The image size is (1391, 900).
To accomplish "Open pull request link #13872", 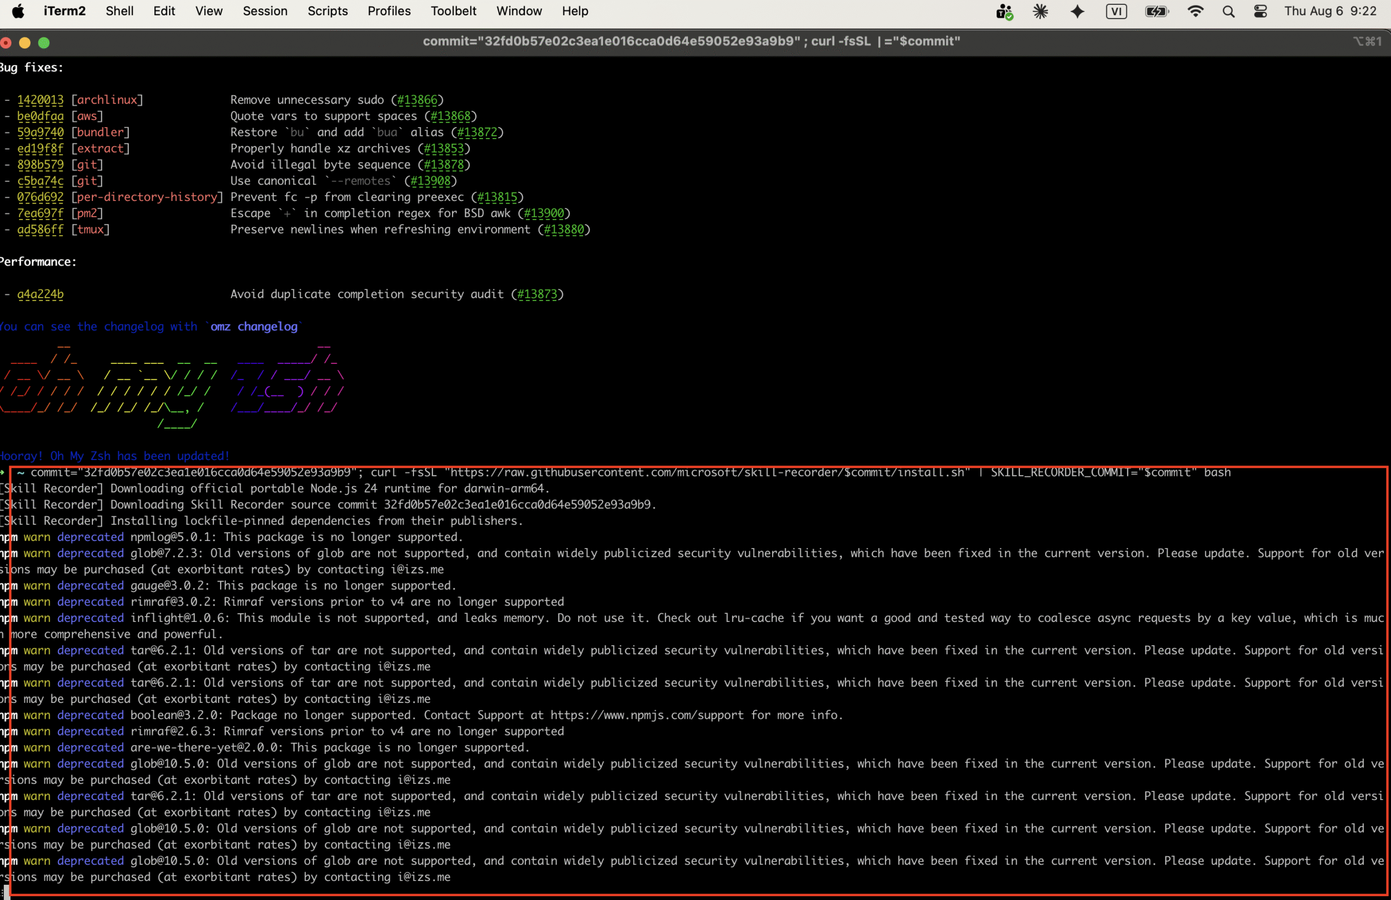I will click(478, 133).
